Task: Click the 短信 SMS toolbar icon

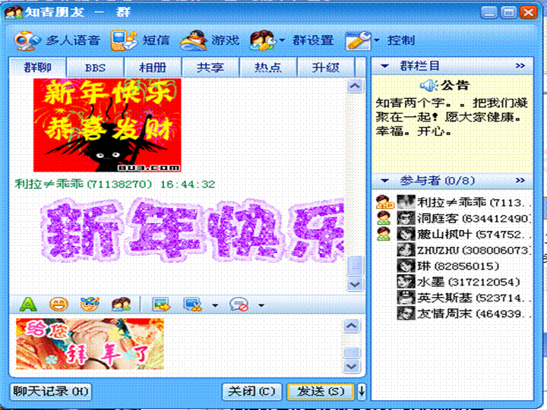Action: coord(140,40)
